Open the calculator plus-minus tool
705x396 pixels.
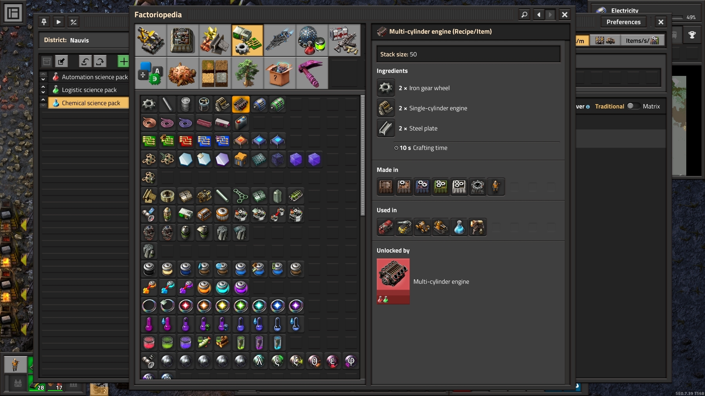73,22
